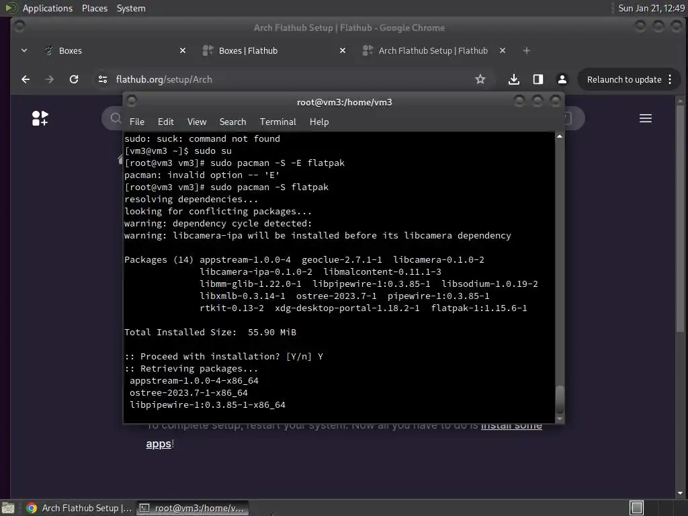Close the Boxes tab
Image resolution: width=688 pixels, height=516 pixels.
click(x=183, y=50)
